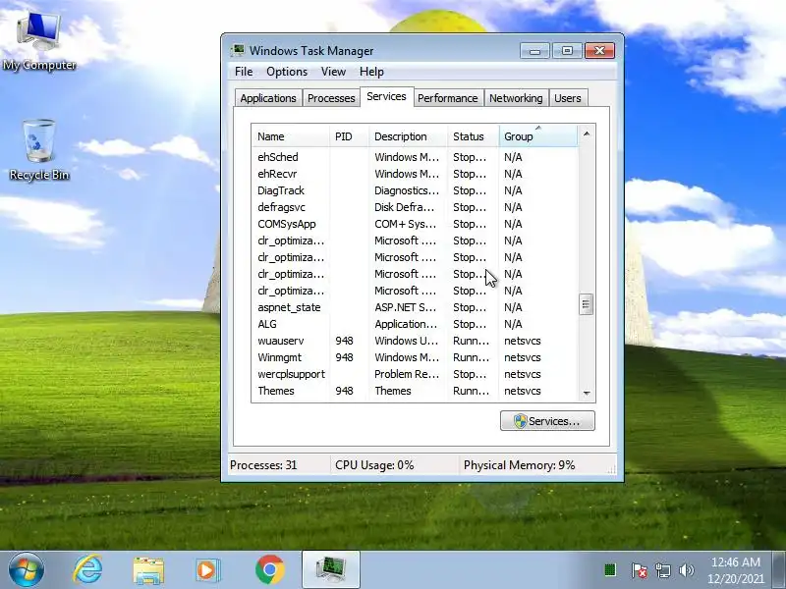Select the aspnet_state service row
The height and width of the screenshot is (589, 786).
[x=415, y=307]
